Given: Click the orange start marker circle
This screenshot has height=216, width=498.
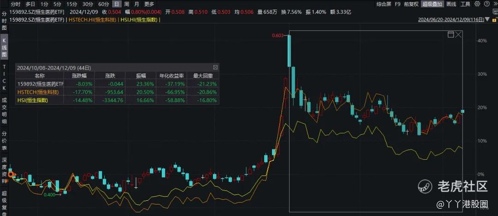Looking at the screenshot, I should coord(11,174).
